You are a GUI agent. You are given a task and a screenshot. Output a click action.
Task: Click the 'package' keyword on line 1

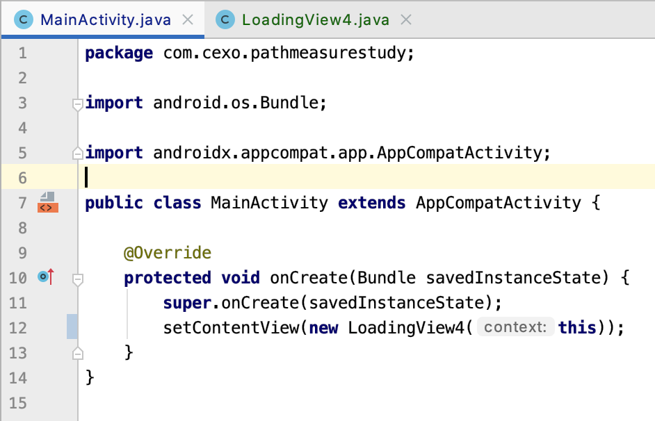pyautogui.click(x=119, y=53)
